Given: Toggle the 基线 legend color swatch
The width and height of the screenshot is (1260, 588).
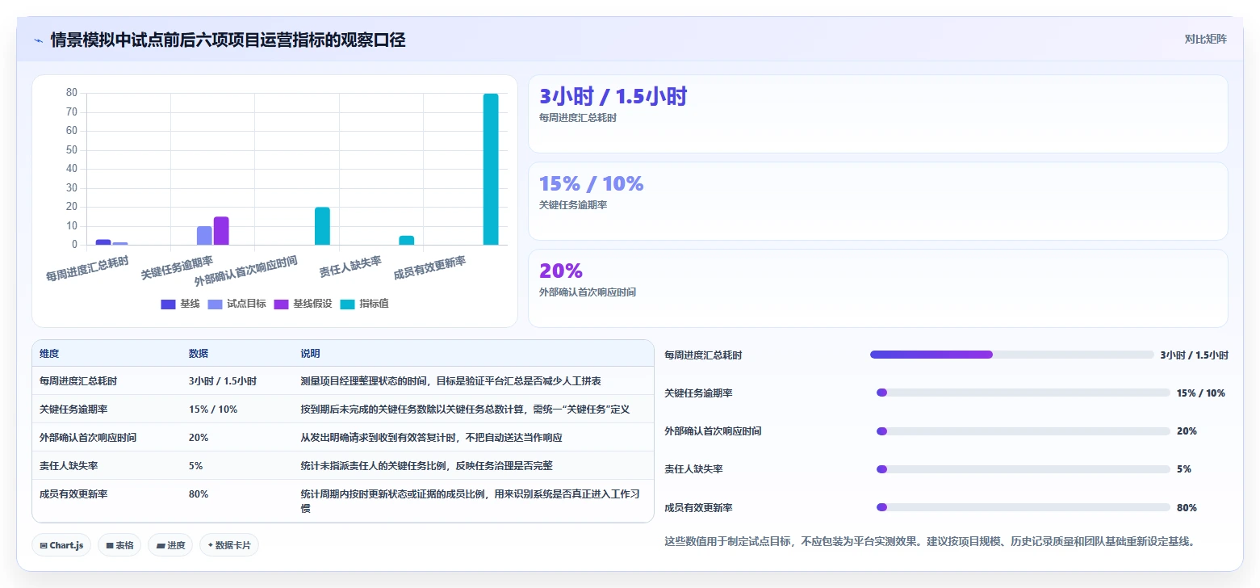Looking at the screenshot, I should 169,304.
